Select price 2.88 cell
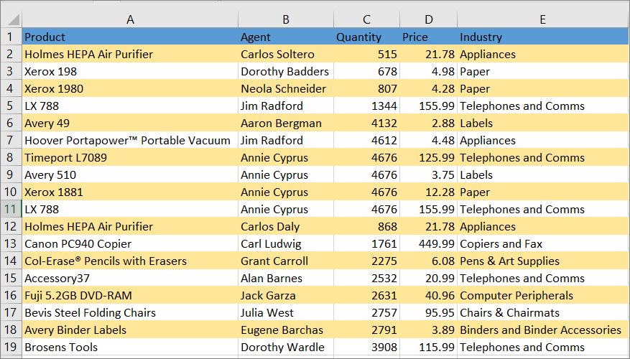630x359 pixels. (428, 123)
